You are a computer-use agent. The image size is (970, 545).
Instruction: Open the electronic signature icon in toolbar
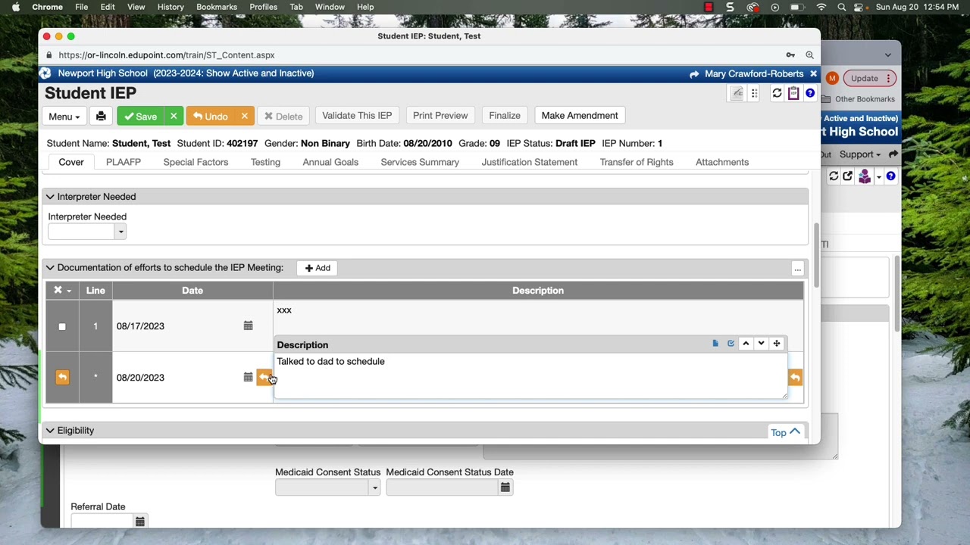pyautogui.click(x=737, y=93)
